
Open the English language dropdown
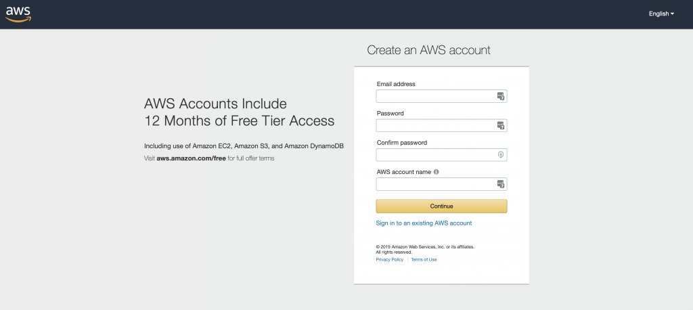[x=661, y=14]
